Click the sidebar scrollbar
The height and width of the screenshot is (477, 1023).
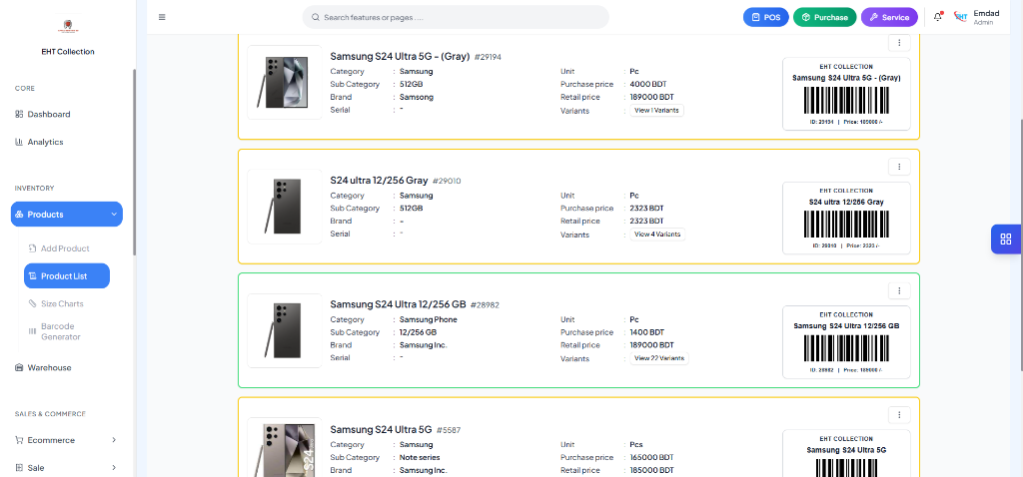click(x=135, y=162)
